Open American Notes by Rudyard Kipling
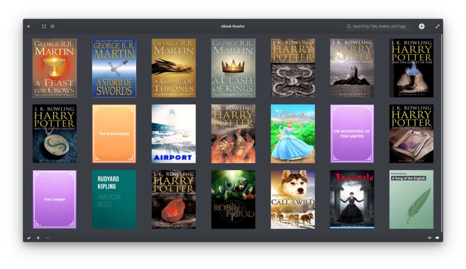Image resolution: width=466 pixels, height=269 pixels. coord(114,199)
